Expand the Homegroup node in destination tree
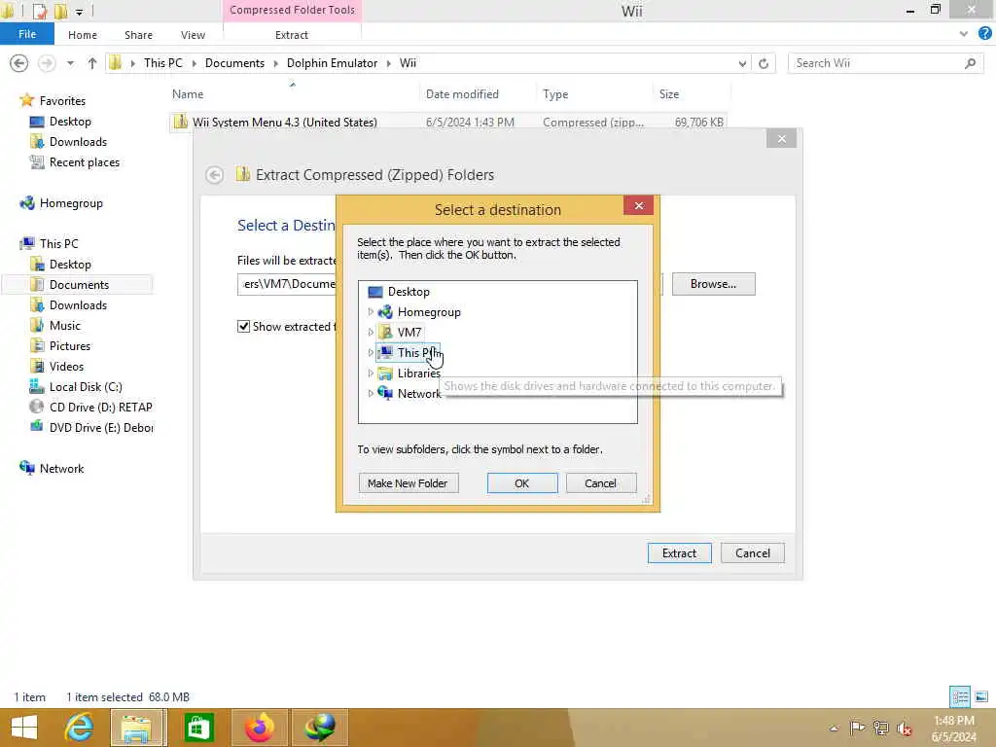 click(371, 312)
